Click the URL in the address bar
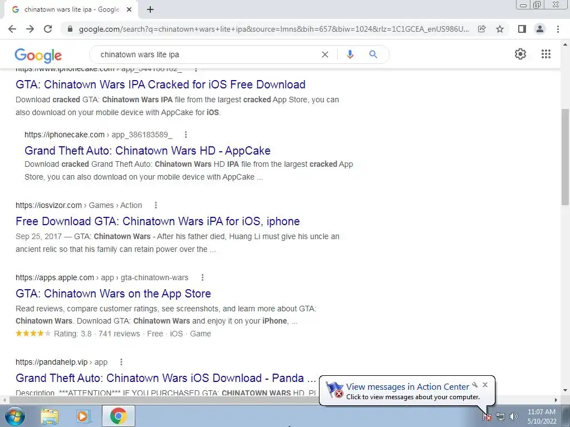The width and height of the screenshot is (570, 427). [x=274, y=29]
